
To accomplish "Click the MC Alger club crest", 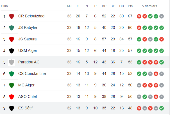I will tap(12, 85).
